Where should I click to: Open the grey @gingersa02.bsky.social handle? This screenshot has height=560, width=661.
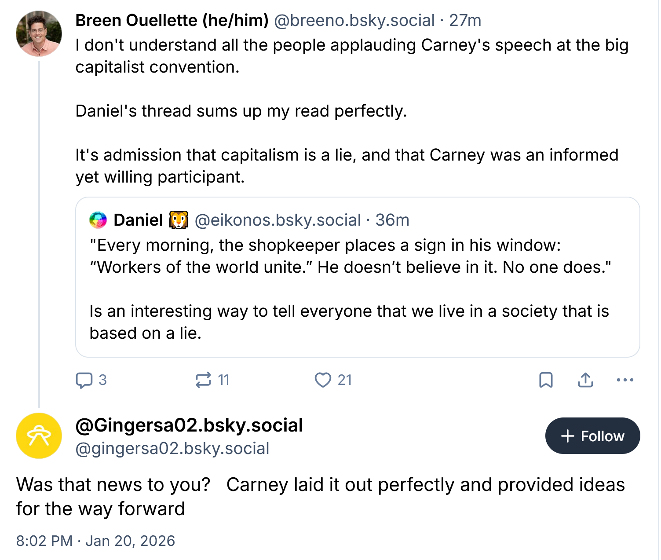[x=172, y=448]
